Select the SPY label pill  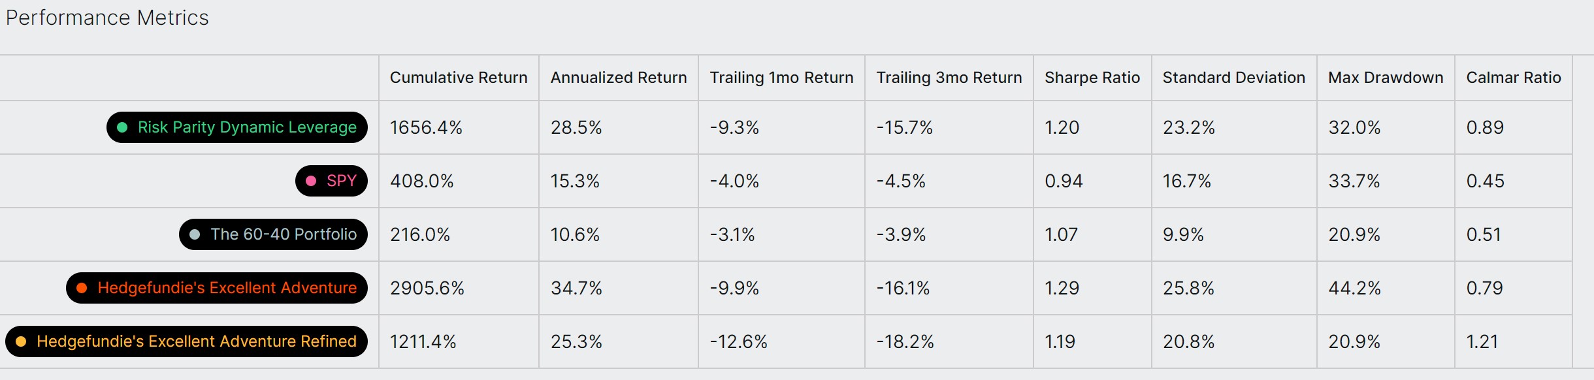click(x=331, y=181)
